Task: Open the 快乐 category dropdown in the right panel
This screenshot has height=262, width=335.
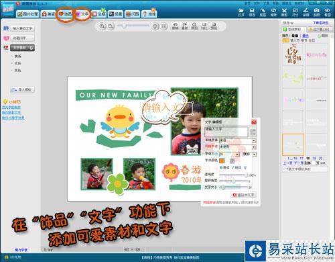Action: pyautogui.click(x=288, y=23)
